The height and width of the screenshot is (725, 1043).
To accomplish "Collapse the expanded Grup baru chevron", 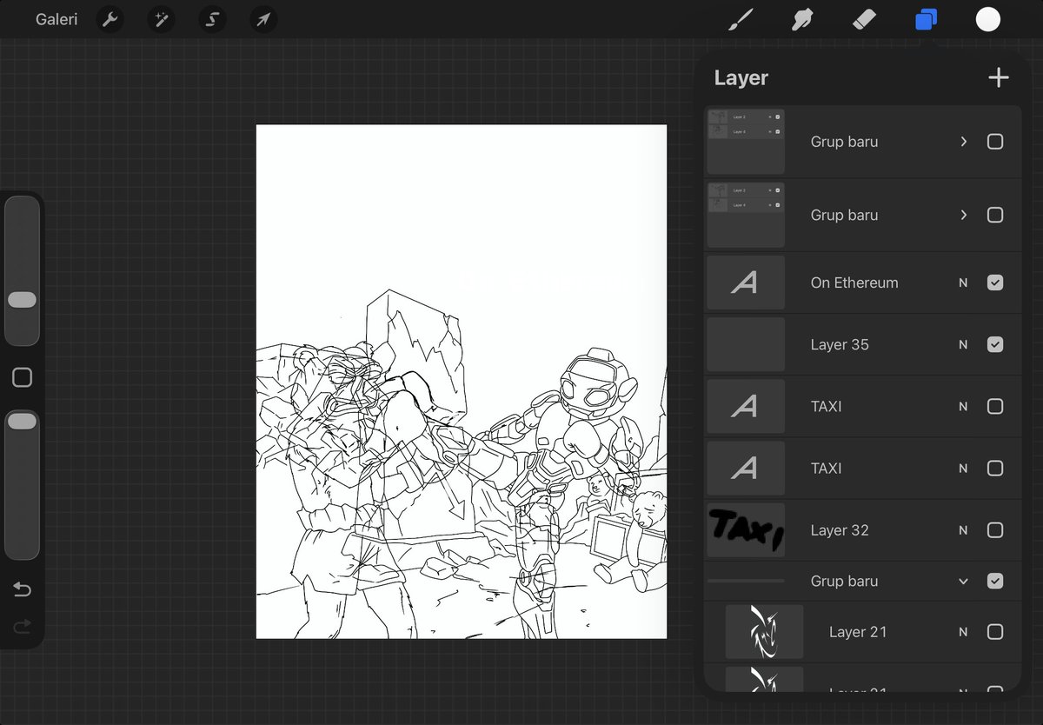I will [x=963, y=581].
